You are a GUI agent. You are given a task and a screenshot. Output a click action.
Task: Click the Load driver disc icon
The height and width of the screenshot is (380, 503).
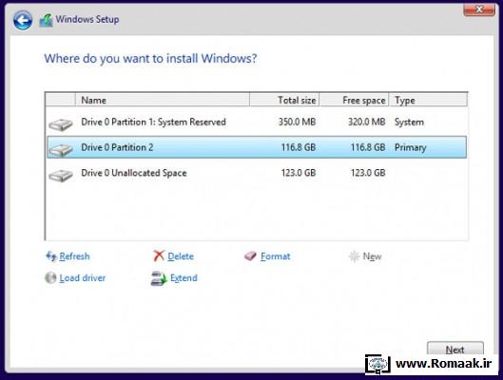click(x=50, y=277)
